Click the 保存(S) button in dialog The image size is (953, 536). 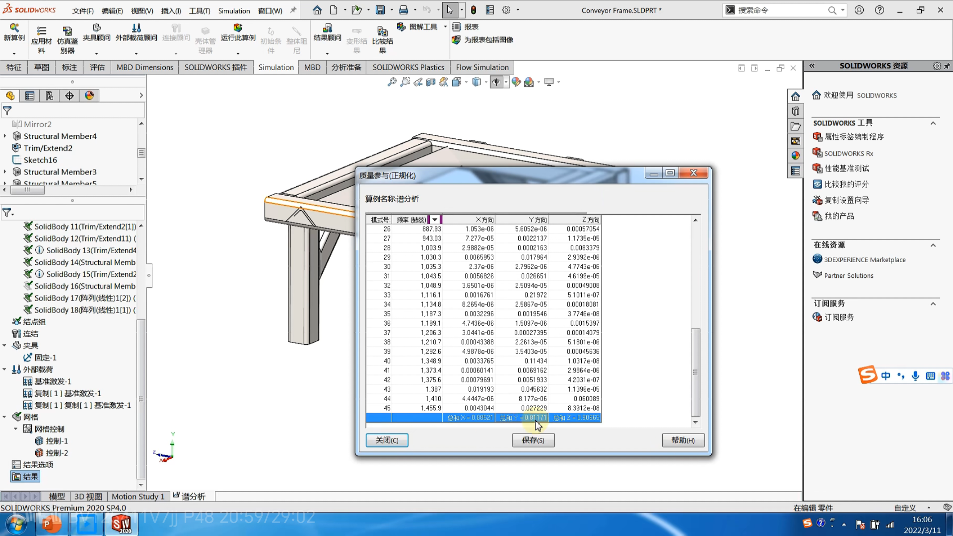533,440
